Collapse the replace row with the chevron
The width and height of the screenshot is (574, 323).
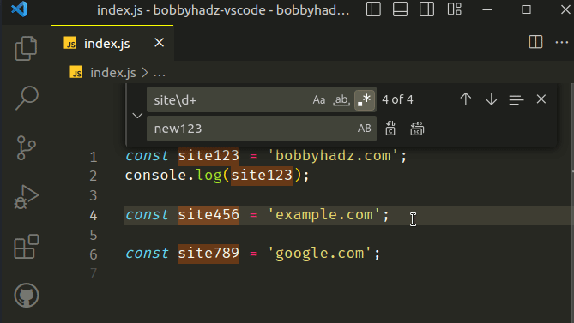coord(137,116)
